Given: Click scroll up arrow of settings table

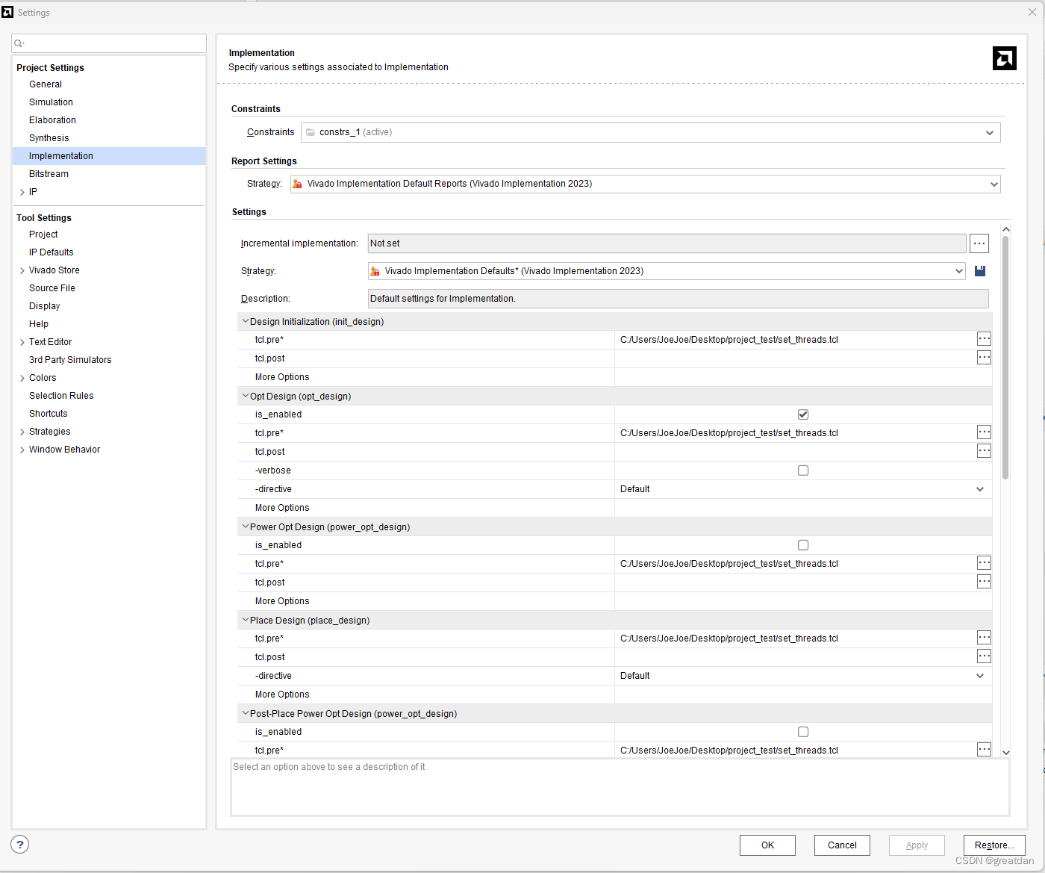Looking at the screenshot, I should [x=1005, y=229].
